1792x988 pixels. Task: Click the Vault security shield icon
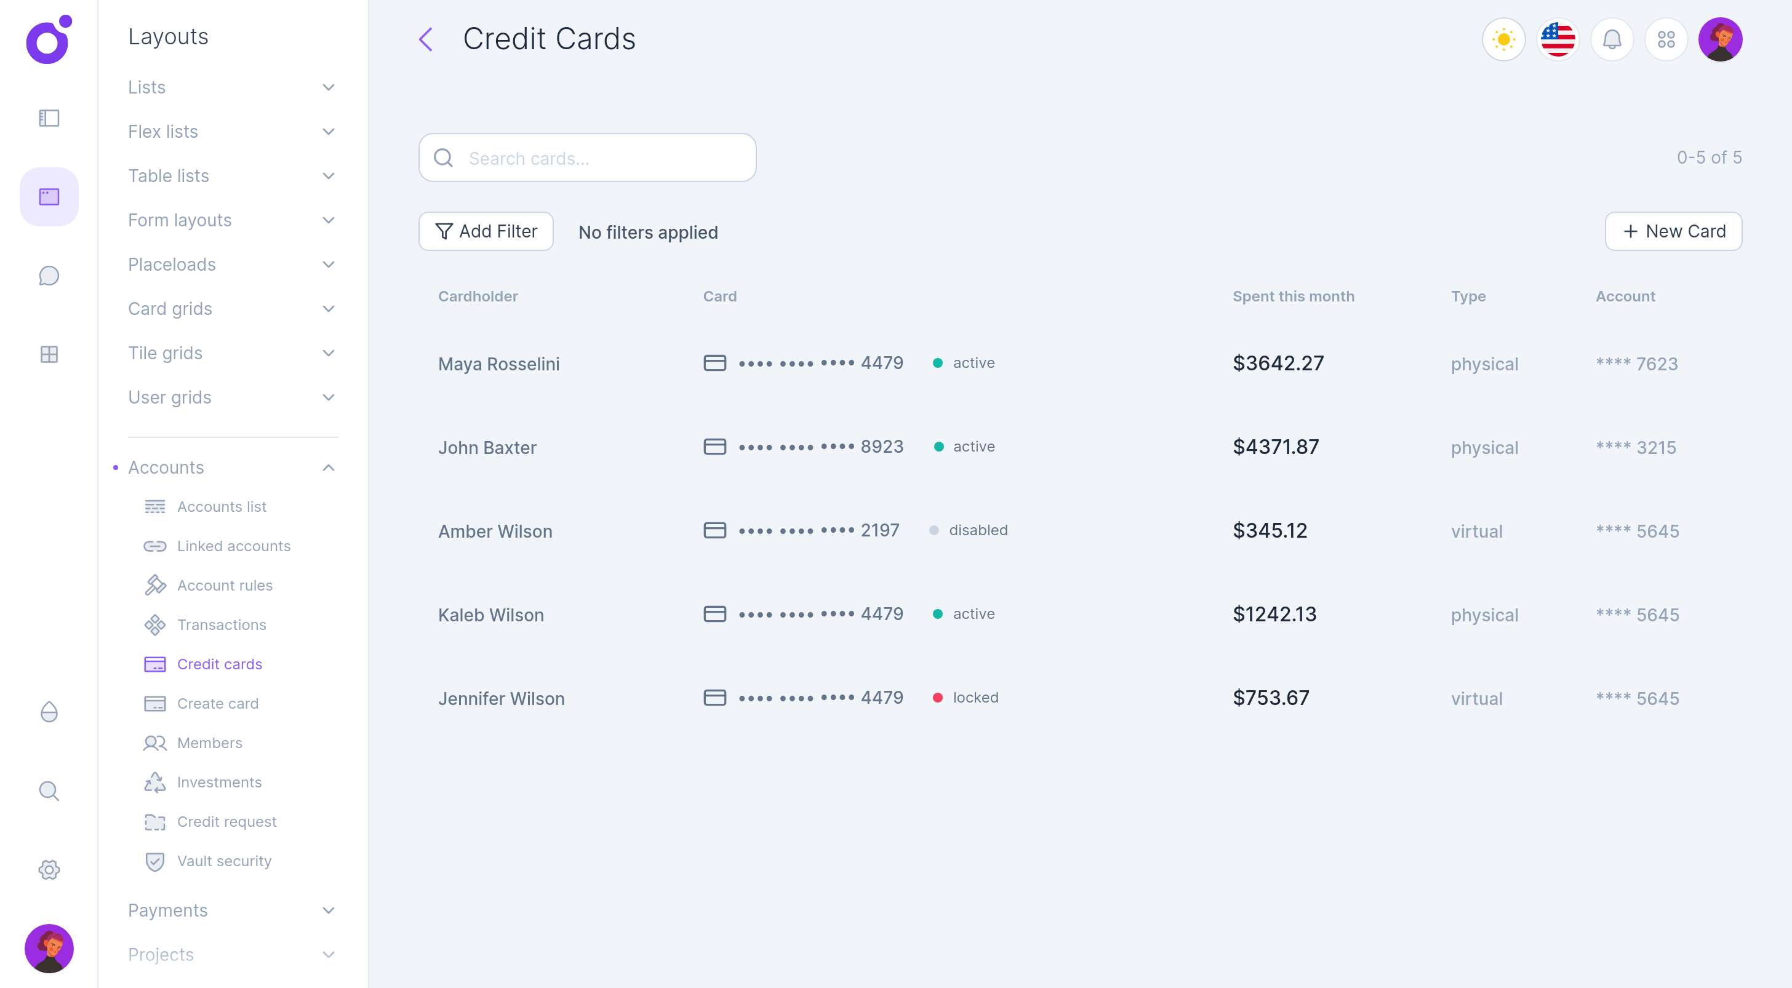click(154, 861)
